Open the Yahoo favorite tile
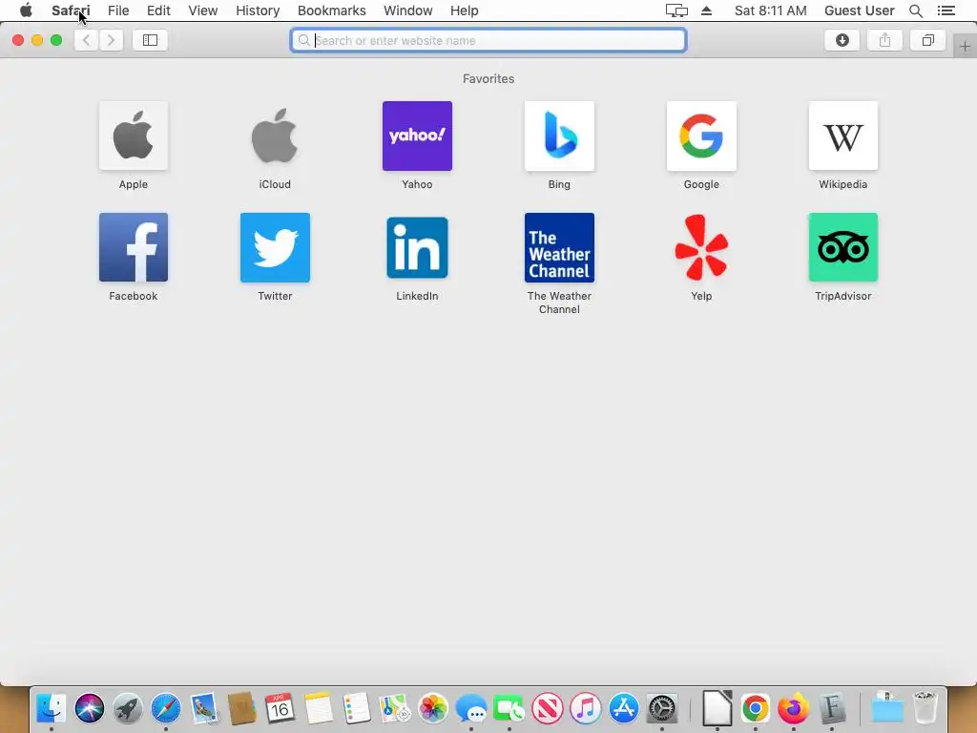The height and width of the screenshot is (733, 977). click(418, 136)
